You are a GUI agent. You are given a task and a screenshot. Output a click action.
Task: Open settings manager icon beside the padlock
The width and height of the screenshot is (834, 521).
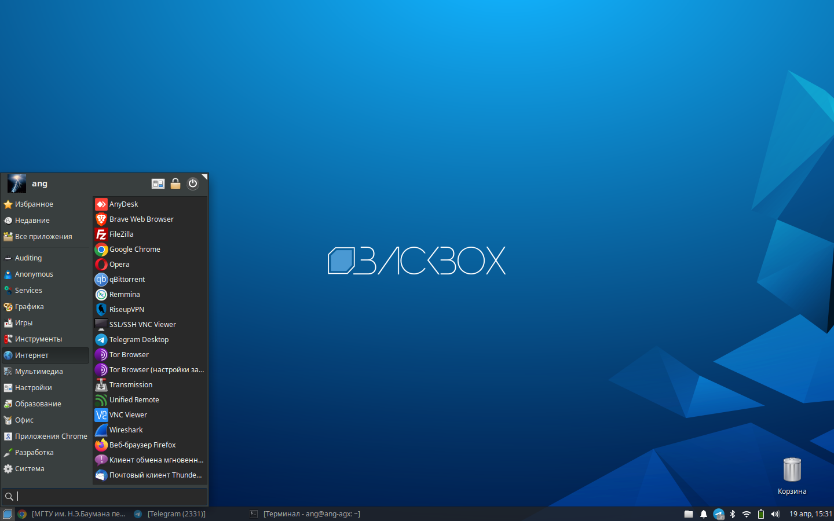coord(158,184)
